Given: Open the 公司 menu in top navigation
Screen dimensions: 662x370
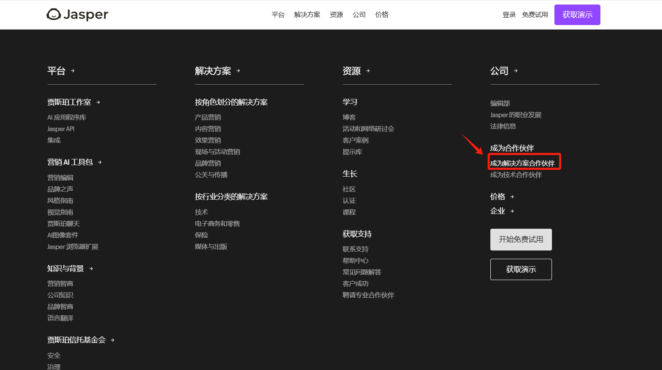Looking at the screenshot, I should pos(359,15).
